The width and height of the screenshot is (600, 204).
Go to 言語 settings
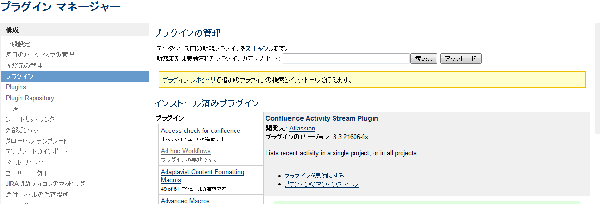pos(11,109)
